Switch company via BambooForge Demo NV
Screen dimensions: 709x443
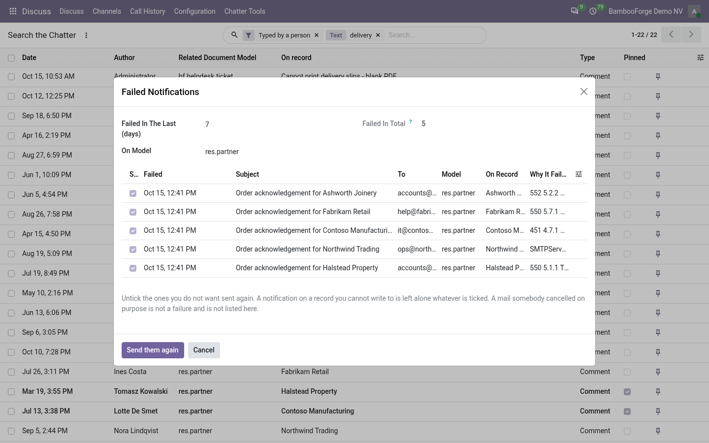[645, 11]
